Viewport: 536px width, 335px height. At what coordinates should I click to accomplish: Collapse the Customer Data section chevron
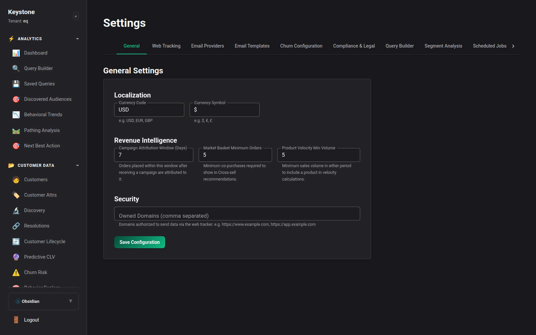coord(77,165)
